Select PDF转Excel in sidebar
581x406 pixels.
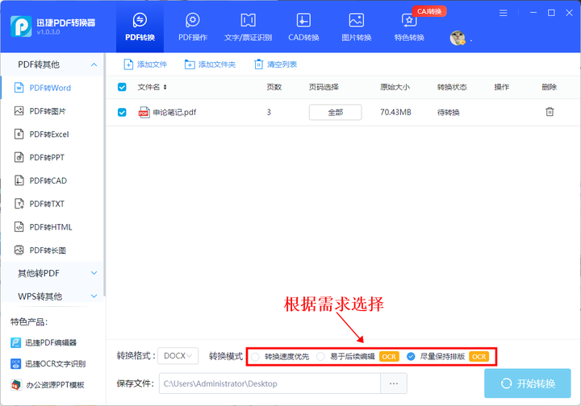pos(48,135)
